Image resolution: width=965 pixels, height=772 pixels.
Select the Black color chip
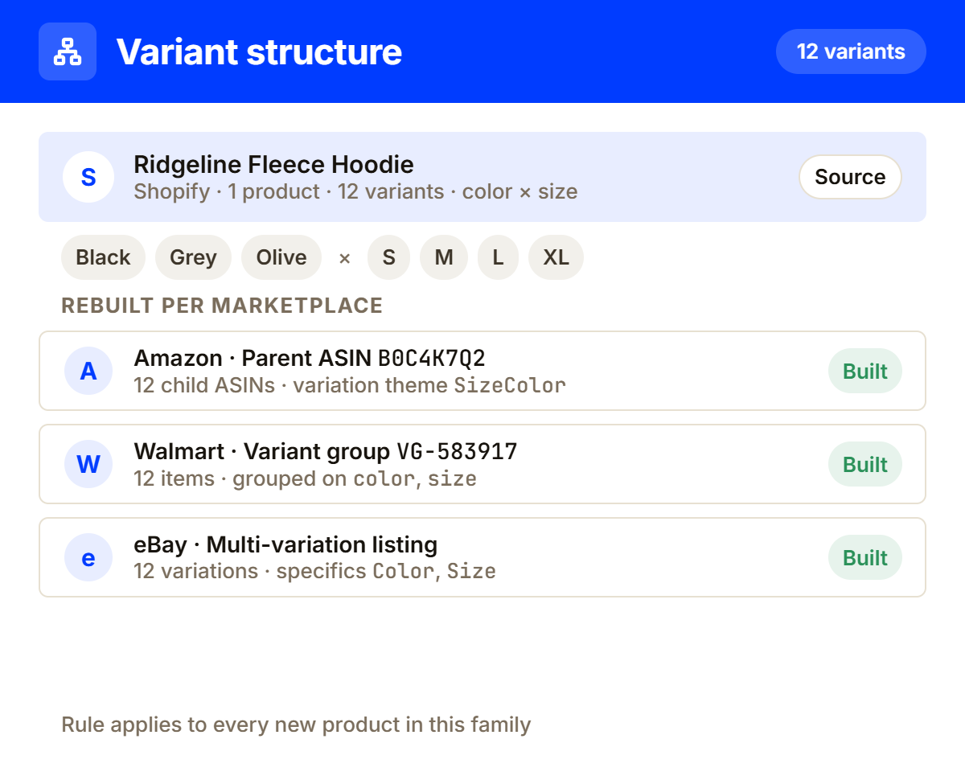click(x=103, y=257)
